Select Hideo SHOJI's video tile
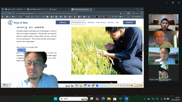 tap(164, 56)
